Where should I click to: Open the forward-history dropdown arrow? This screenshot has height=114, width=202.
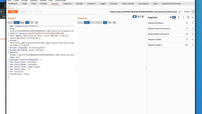pos(40,12)
